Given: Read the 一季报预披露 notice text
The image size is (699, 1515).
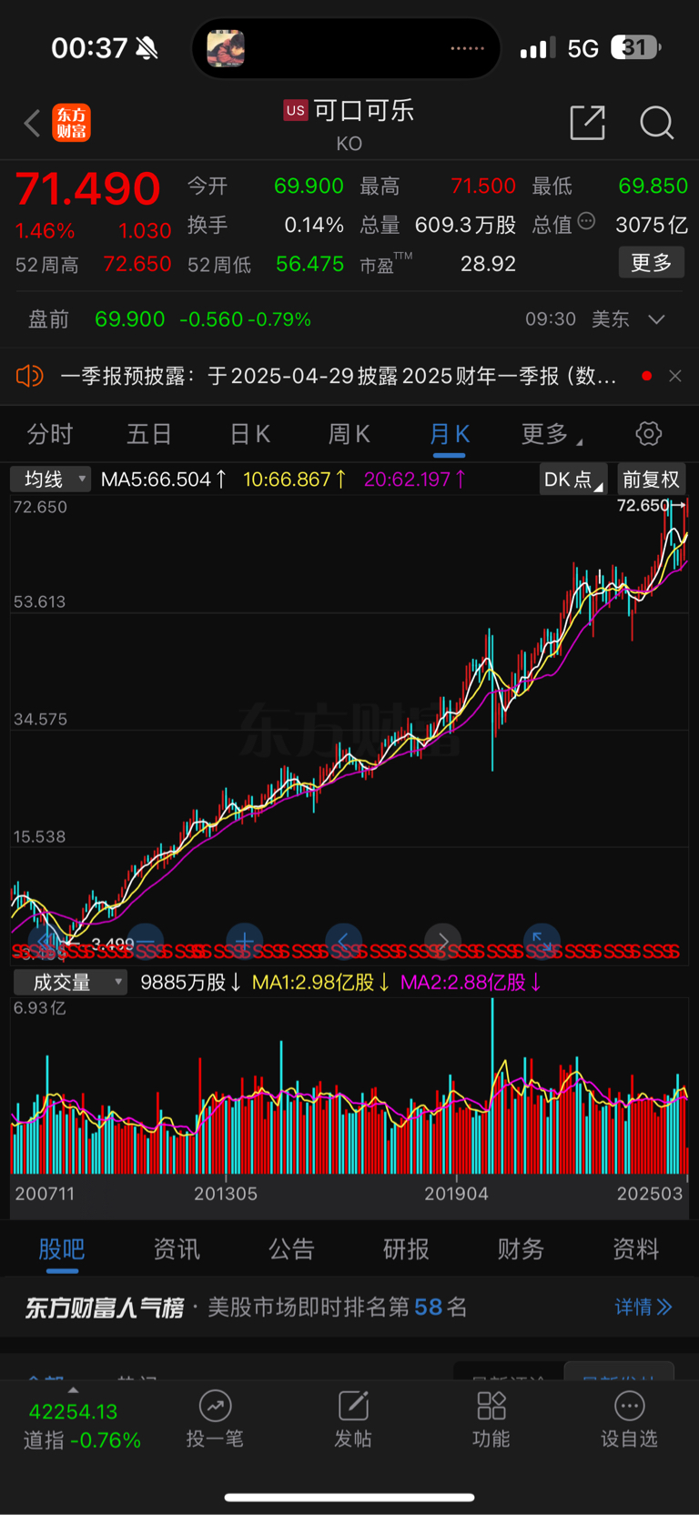Looking at the screenshot, I should [339, 376].
